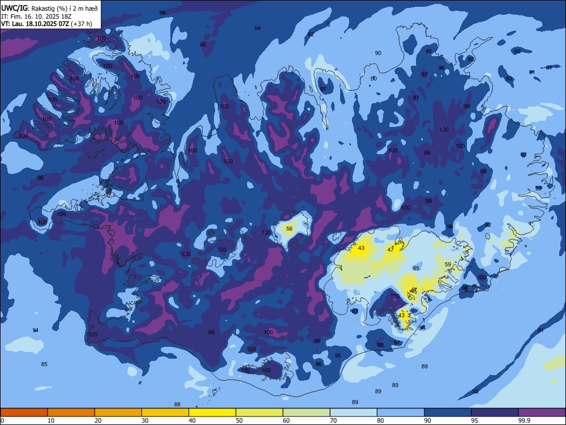Click the '40' tick label on the scale

click(x=192, y=420)
